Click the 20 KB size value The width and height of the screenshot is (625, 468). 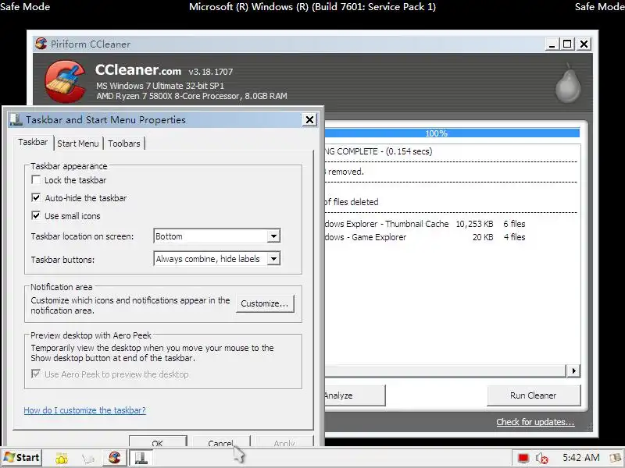[483, 237]
